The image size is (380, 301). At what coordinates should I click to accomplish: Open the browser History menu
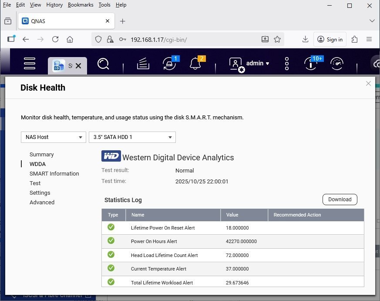click(54, 5)
